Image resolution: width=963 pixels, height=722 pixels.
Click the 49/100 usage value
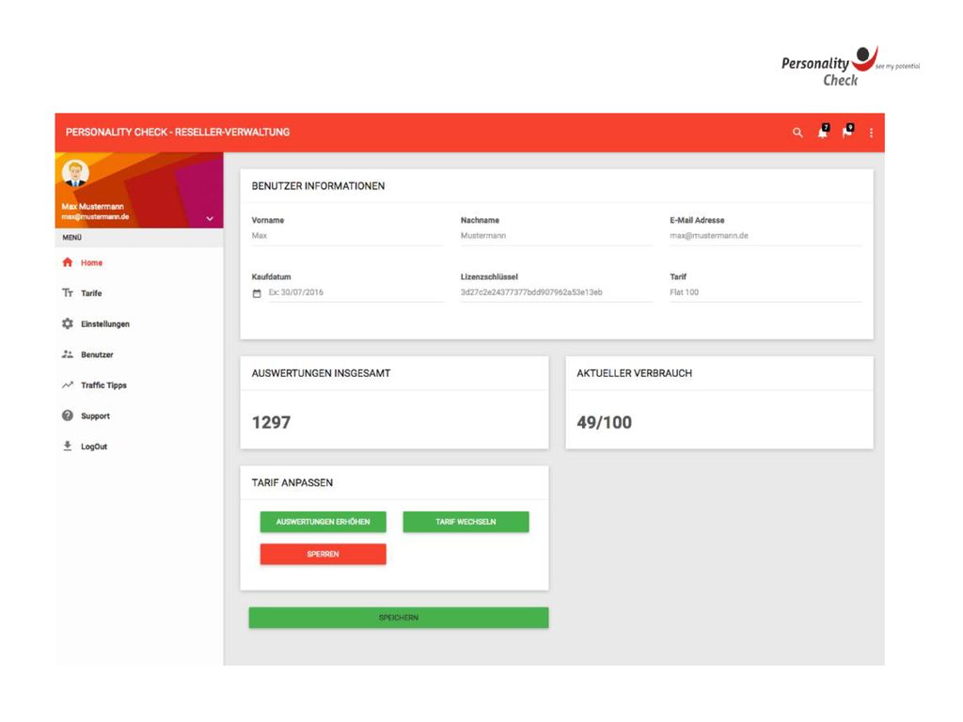coord(604,422)
